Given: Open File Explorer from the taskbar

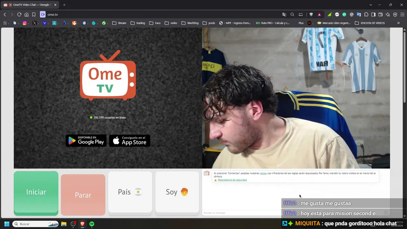Looking at the screenshot, I should point(64,224).
